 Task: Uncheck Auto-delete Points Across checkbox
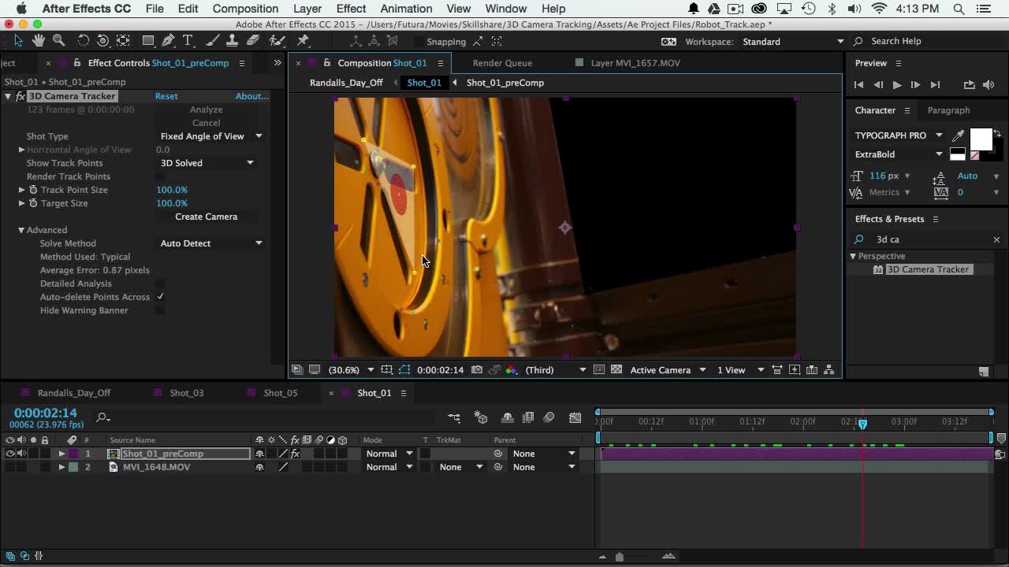pyautogui.click(x=160, y=297)
